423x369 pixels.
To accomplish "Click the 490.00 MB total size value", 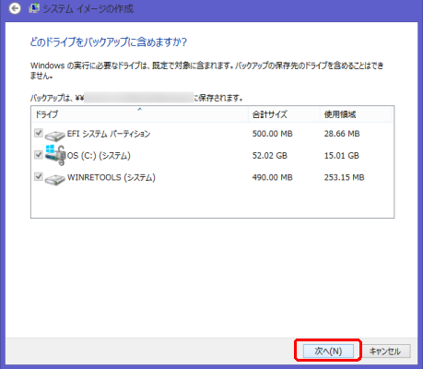I will coord(273,177).
